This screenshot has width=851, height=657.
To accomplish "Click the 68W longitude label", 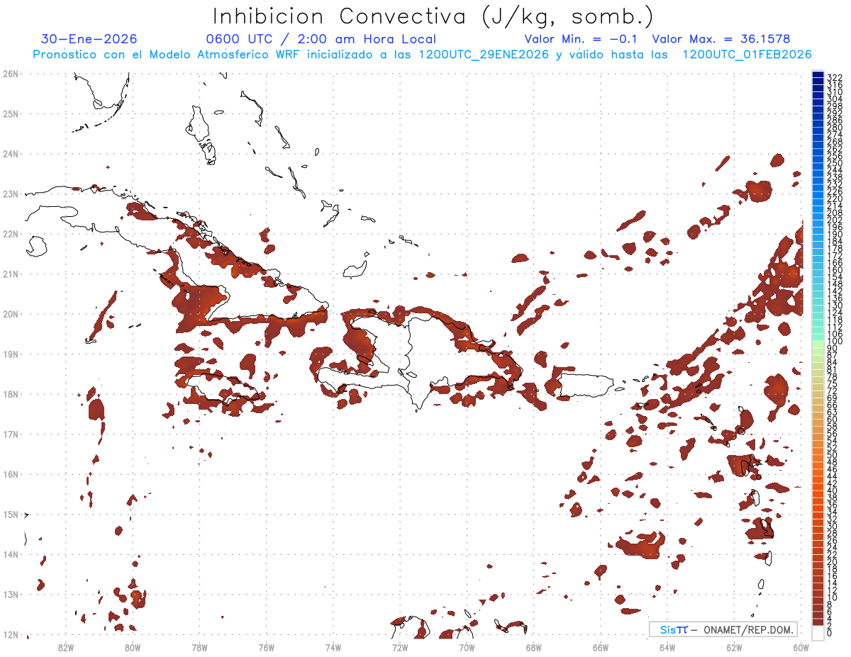I will coord(533,647).
